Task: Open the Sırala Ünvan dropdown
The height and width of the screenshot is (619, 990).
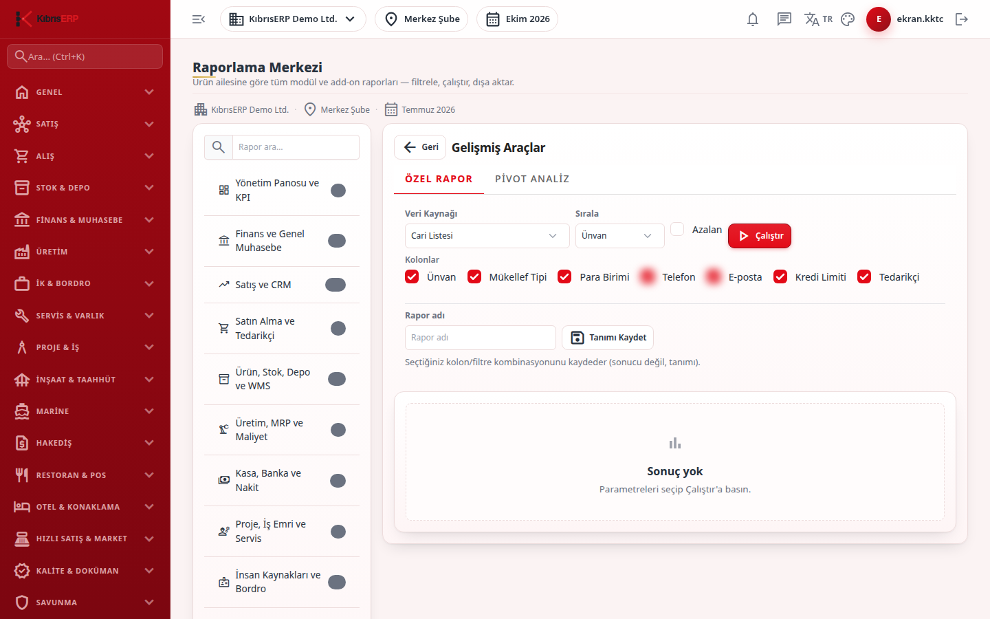Action: [619, 236]
